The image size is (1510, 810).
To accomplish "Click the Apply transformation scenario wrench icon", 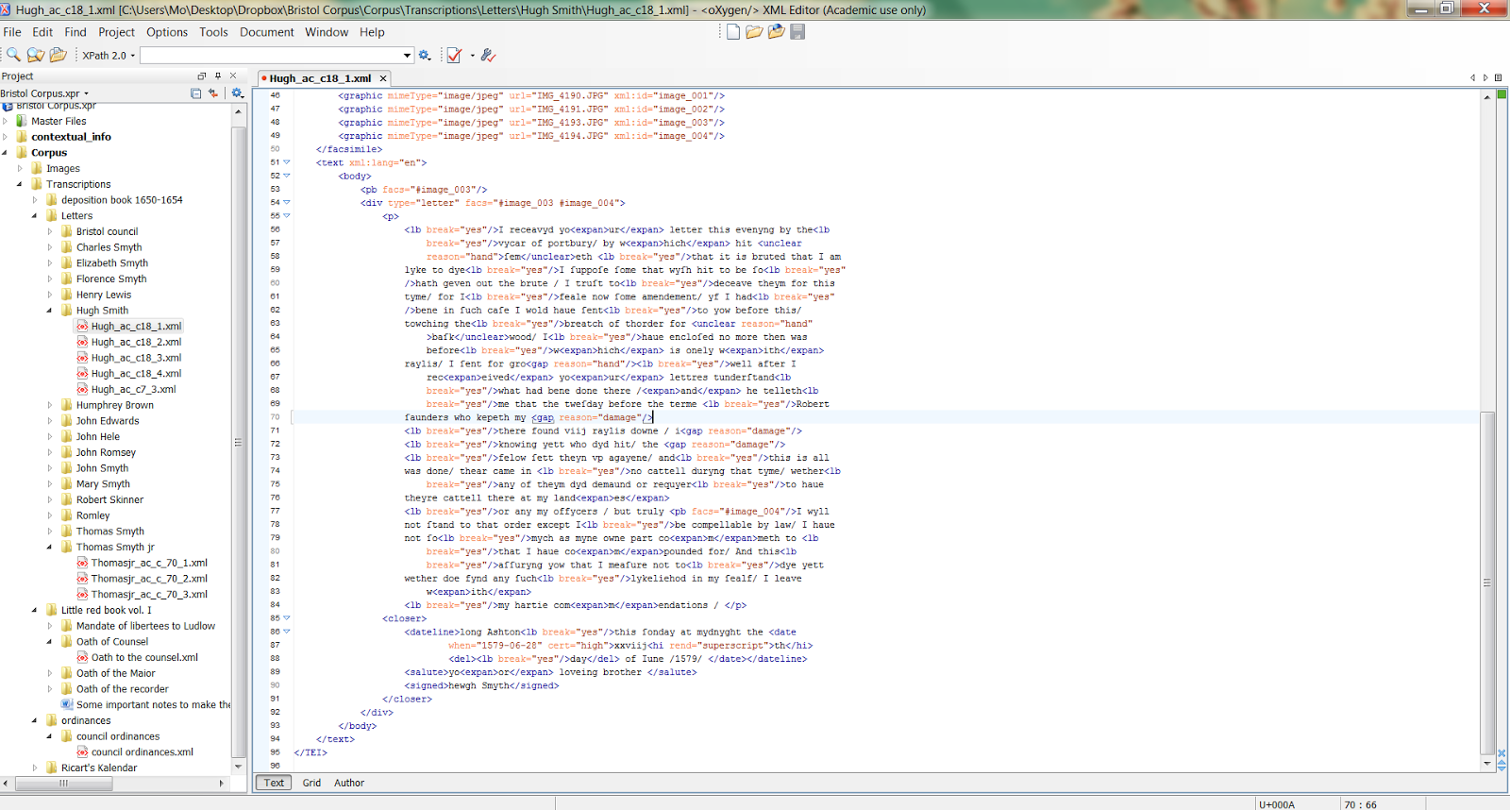I will (x=488, y=55).
